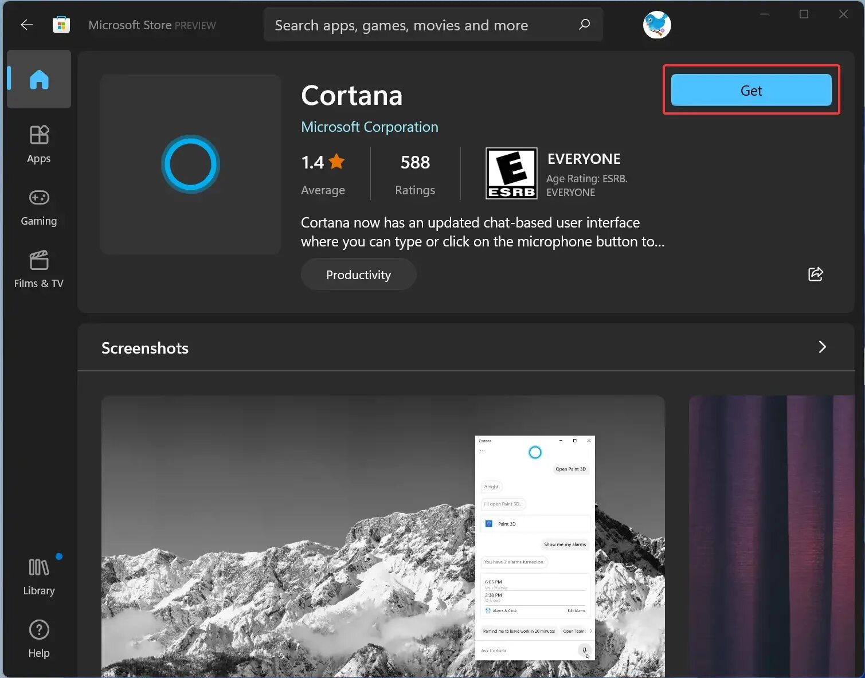Select the Productivity category tag
This screenshot has width=865, height=678.
(x=358, y=275)
